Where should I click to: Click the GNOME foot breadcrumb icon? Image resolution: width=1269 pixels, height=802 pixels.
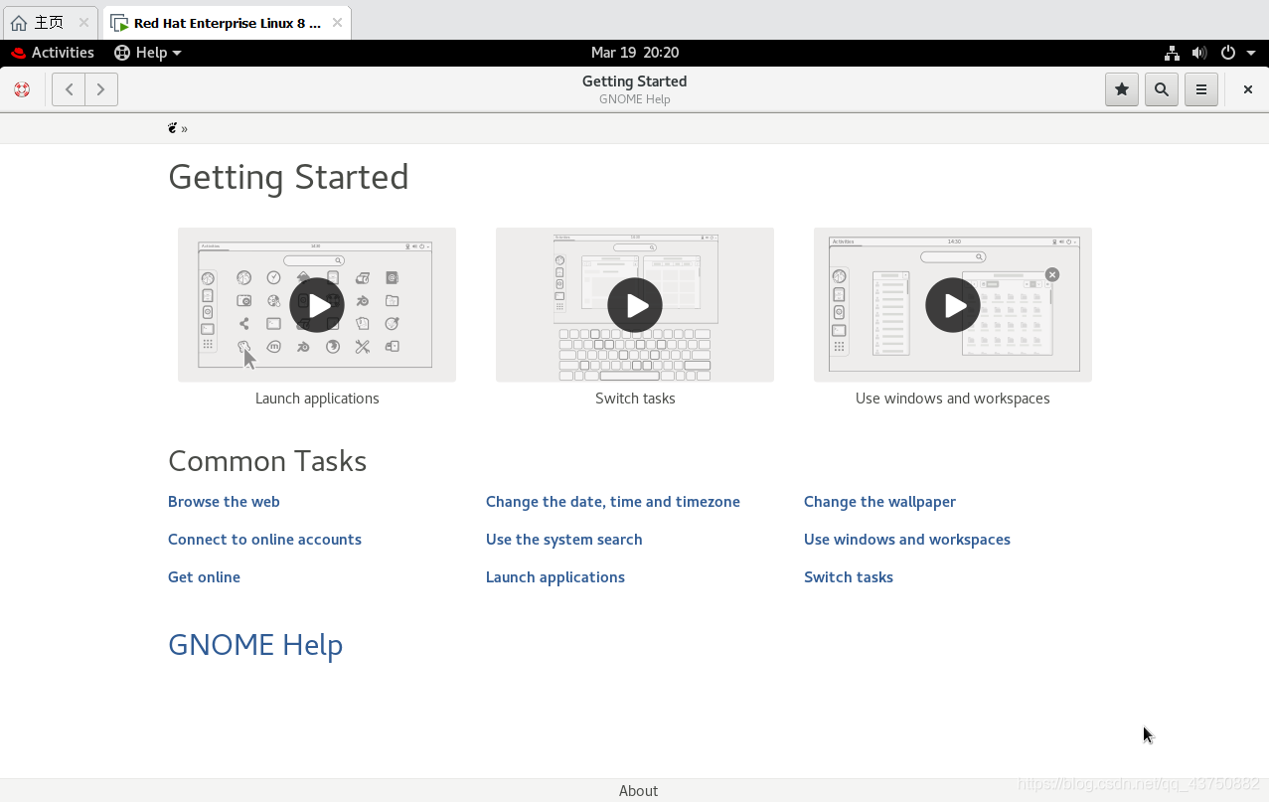pos(173,128)
